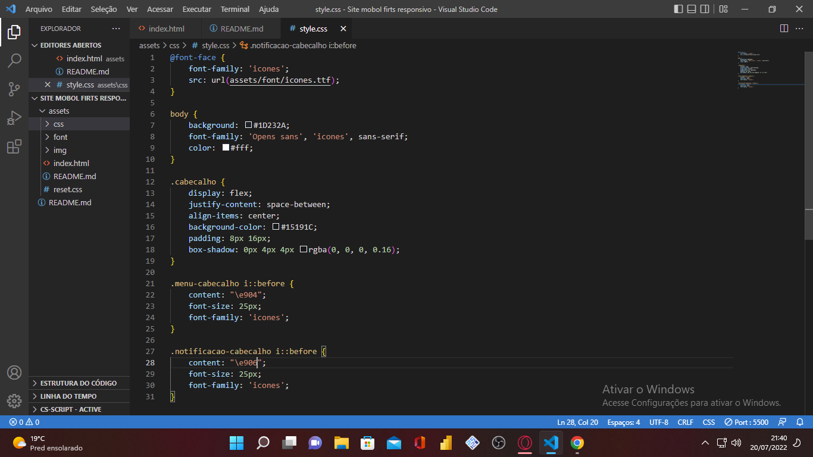Click the #fff color swatch
This screenshot has height=457, width=813.
[x=226, y=148]
